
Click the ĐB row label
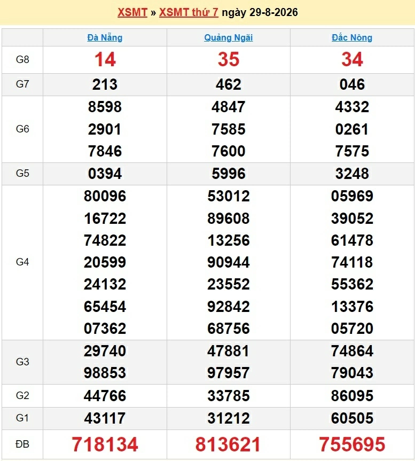click(x=22, y=444)
